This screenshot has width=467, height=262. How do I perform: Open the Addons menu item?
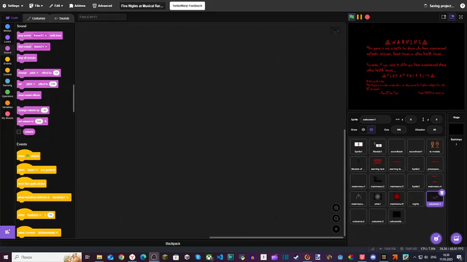pyautogui.click(x=77, y=6)
